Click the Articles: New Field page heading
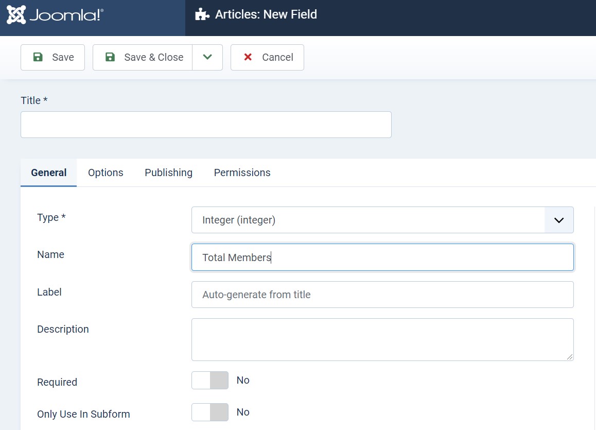 266,14
